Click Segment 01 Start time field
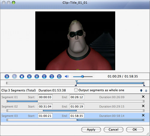The image size is (150, 136). click(45, 97)
